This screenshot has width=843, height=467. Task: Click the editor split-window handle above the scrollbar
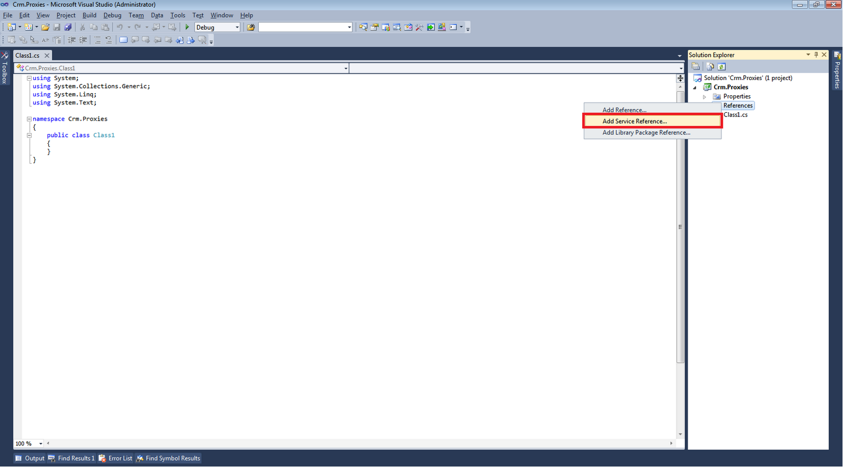coord(680,78)
